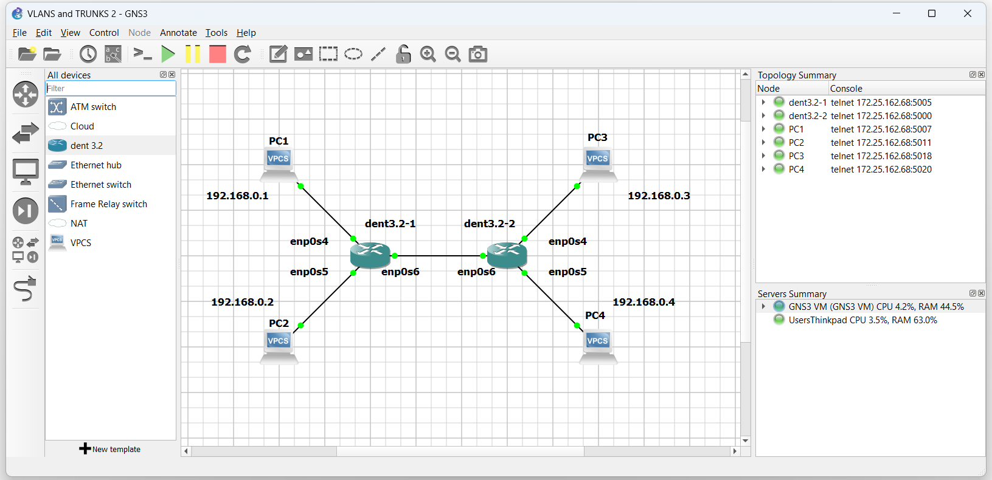The image size is (992, 480).
Task: Select the Add a link cable tool
Action: [x=26, y=289]
